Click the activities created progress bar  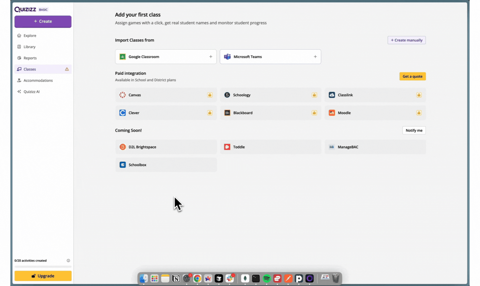(x=43, y=267)
